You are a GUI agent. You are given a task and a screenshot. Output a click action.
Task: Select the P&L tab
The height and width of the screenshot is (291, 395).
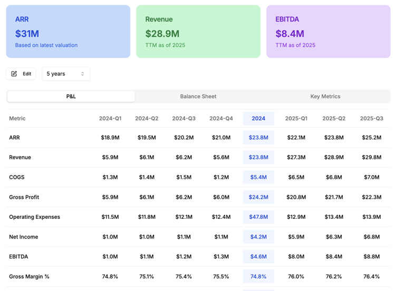tap(71, 96)
